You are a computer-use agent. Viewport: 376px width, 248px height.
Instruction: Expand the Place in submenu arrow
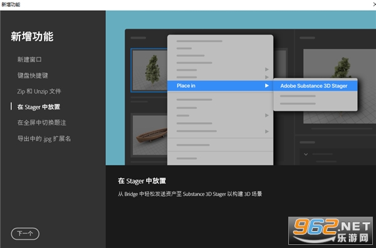point(267,86)
